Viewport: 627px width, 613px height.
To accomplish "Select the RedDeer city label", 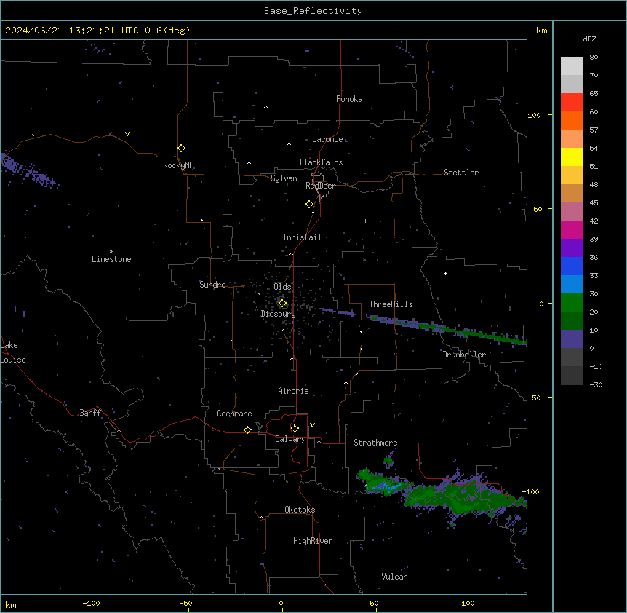I will pyautogui.click(x=320, y=186).
